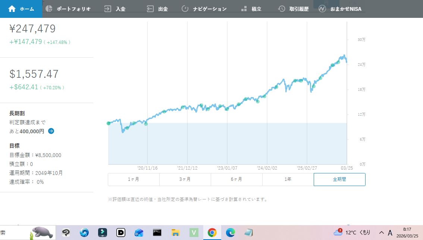
Task: Click the 入金 deposit arrow icon
Action: 108,9
